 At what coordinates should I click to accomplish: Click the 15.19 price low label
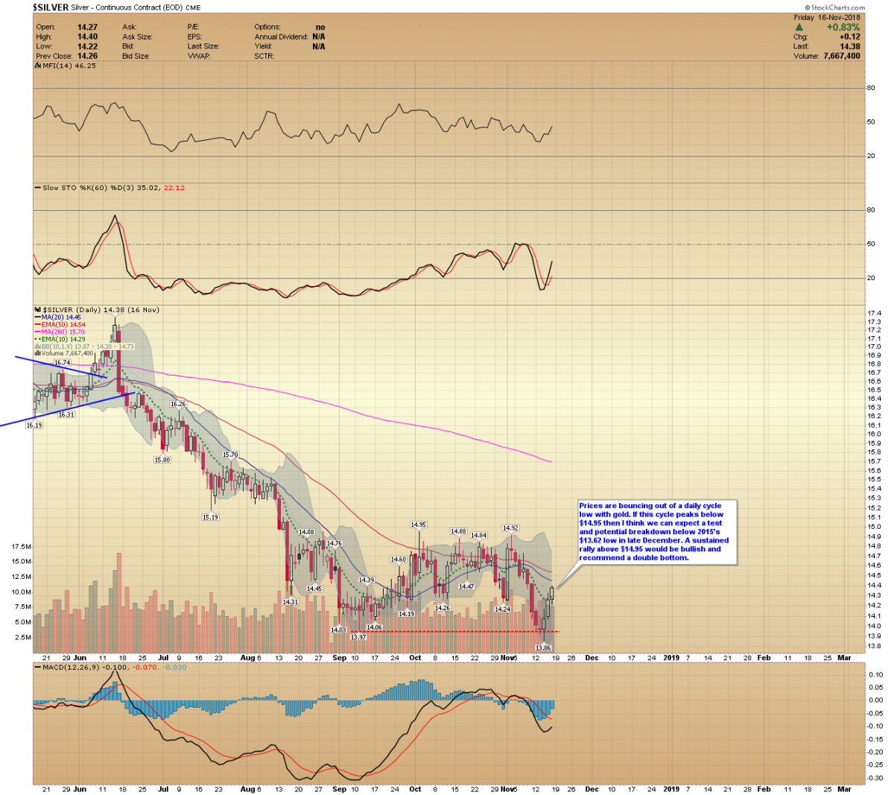pyautogui.click(x=210, y=517)
